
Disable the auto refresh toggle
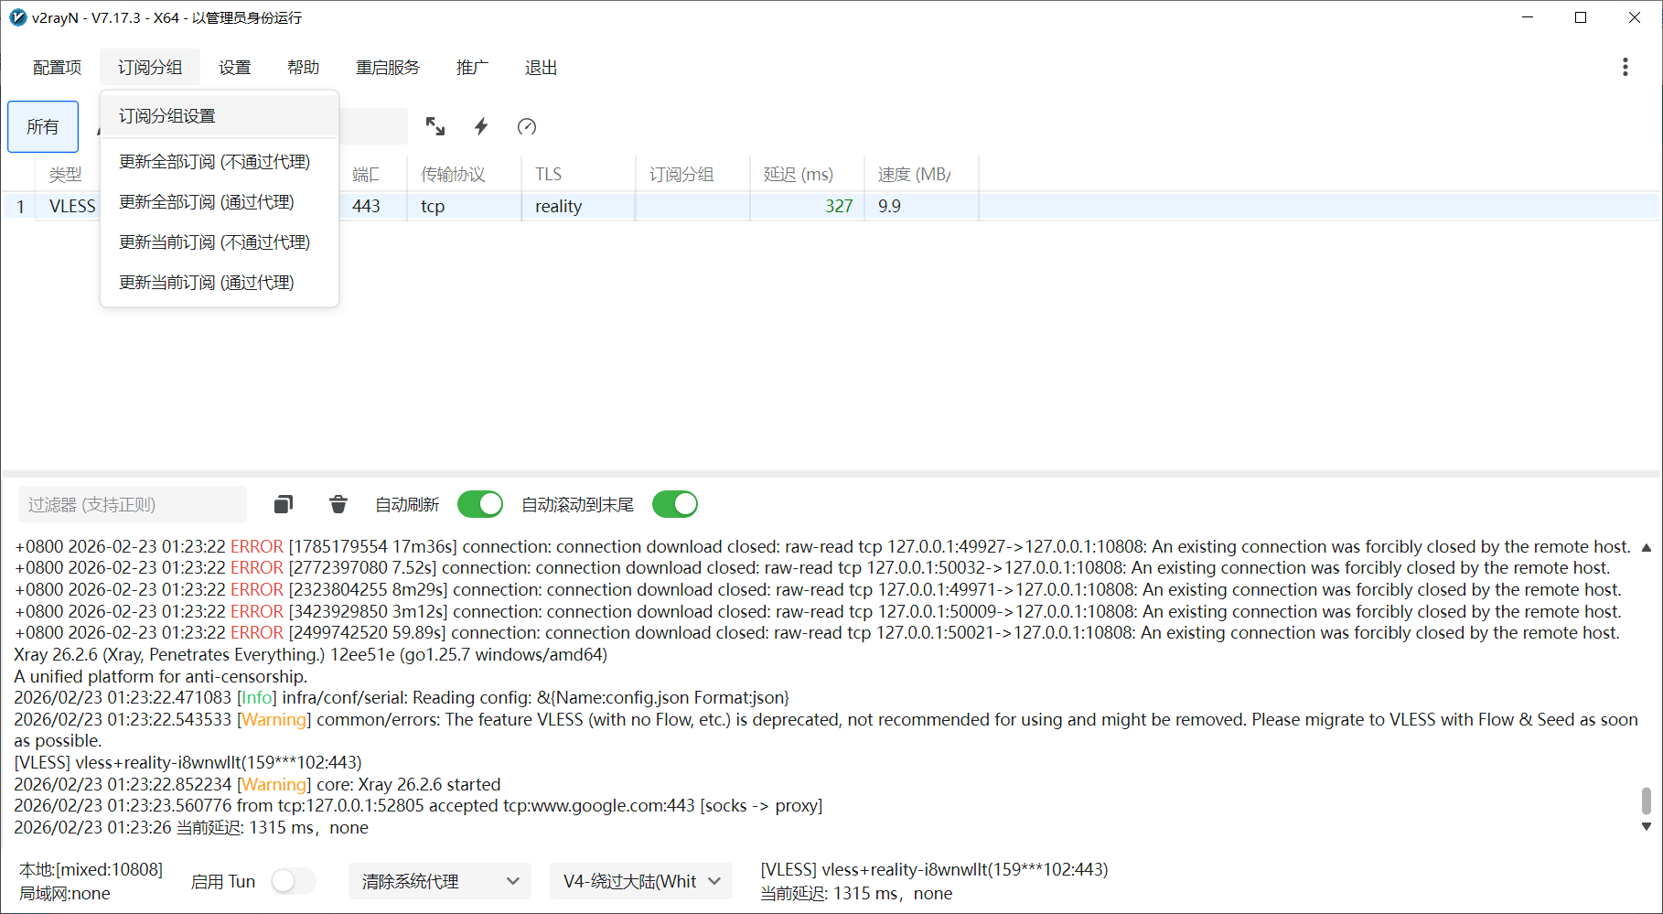click(x=480, y=504)
